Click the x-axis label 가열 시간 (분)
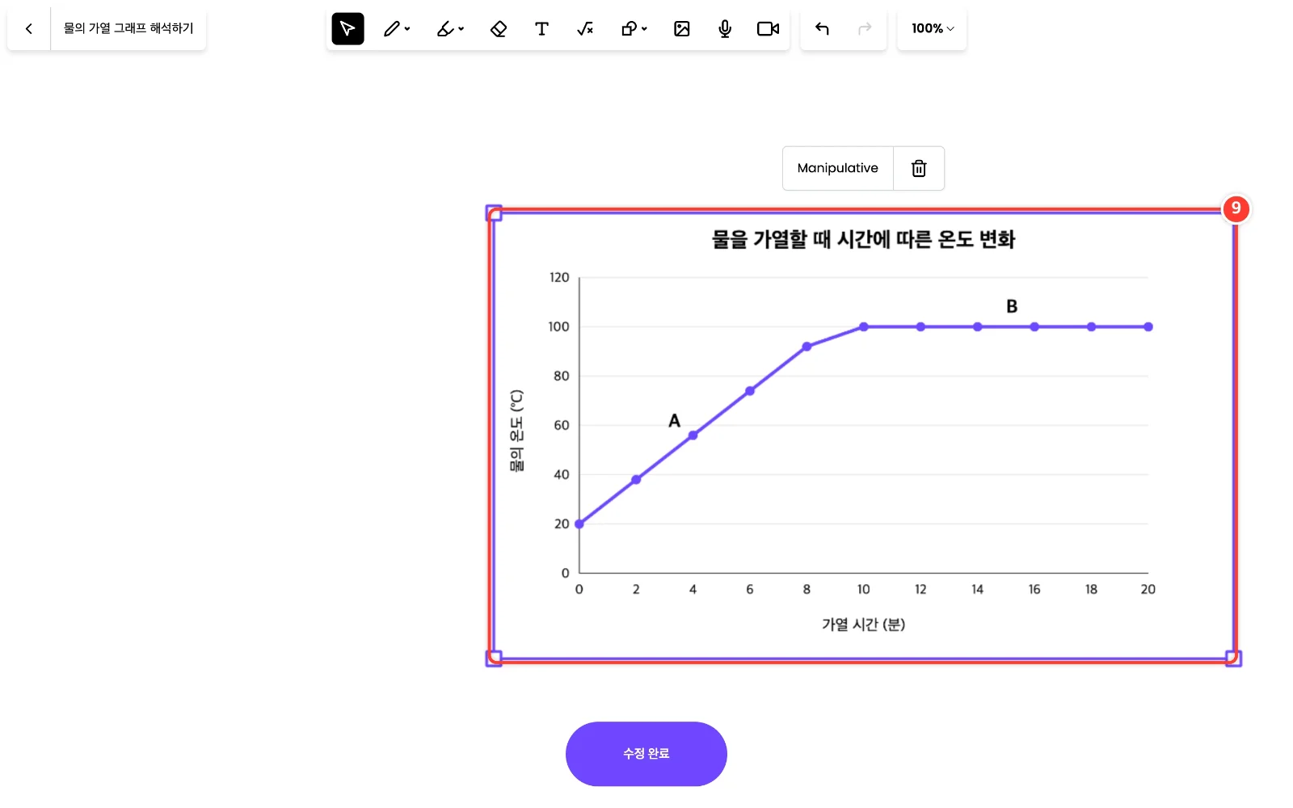 (x=863, y=625)
